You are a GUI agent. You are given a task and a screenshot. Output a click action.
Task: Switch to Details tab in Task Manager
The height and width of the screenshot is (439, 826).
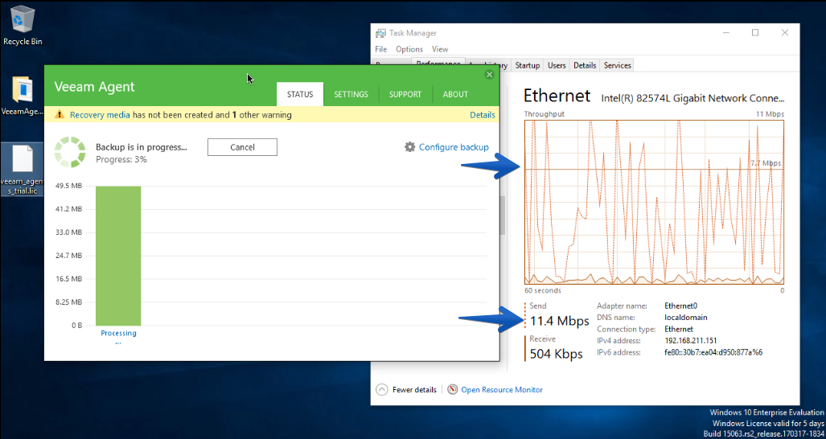click(x=585, y=65)
